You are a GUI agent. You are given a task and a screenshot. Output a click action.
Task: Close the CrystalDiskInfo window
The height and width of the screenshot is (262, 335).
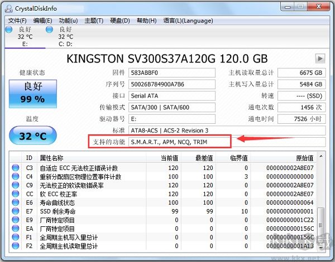pos(319,7)
